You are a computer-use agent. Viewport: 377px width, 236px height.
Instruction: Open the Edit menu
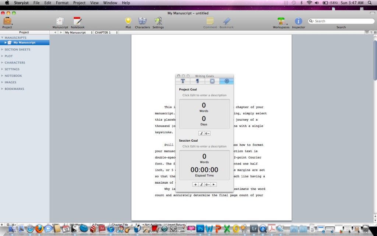(47, 3)
